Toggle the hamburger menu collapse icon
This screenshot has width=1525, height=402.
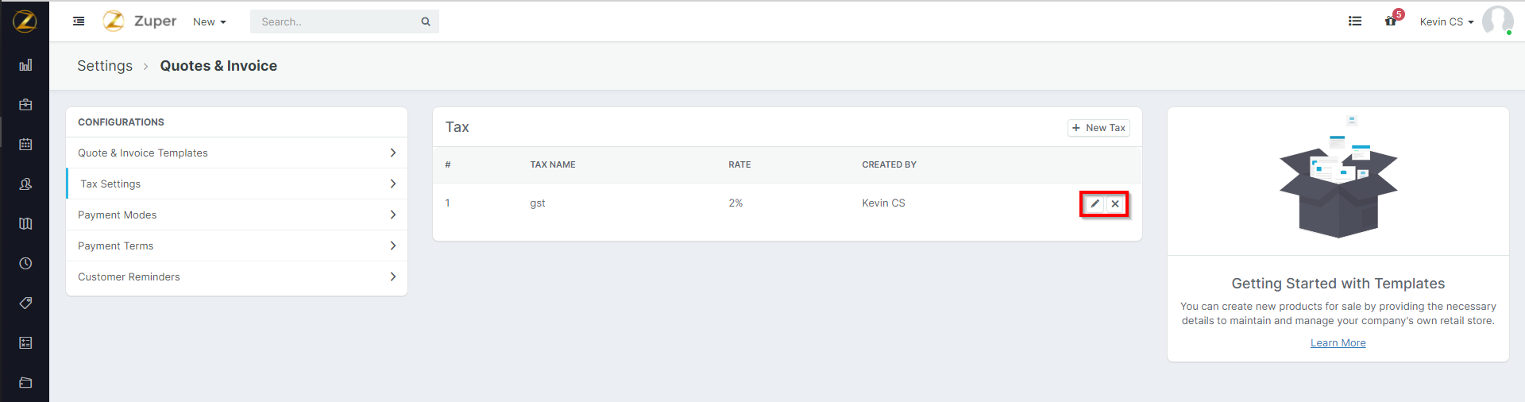(79, 21)
